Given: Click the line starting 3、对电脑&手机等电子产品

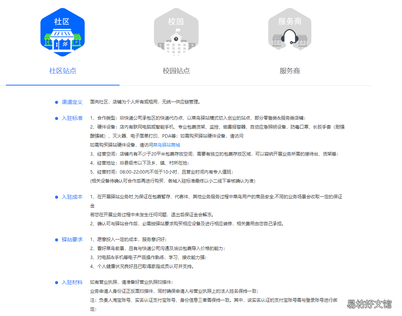Looking at the screenshot, I should [x=148, y=257].
